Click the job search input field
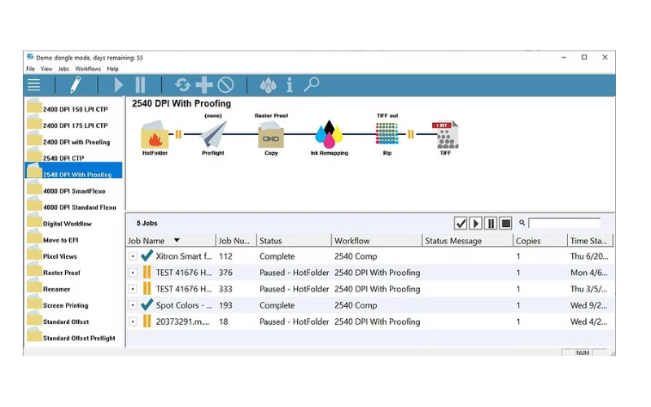This screenshot has width=651, height=407. [566, 223]
